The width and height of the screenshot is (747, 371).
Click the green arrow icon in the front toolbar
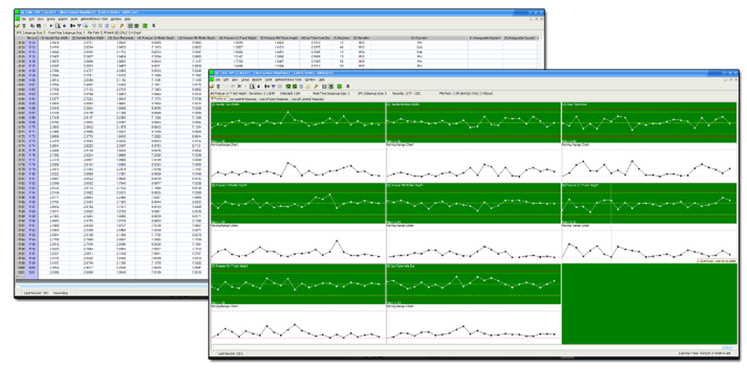267,87
